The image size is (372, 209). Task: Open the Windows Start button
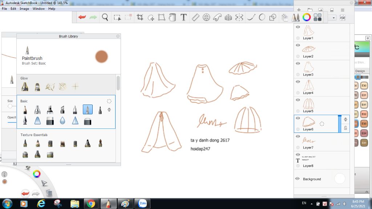click(7, 204)
